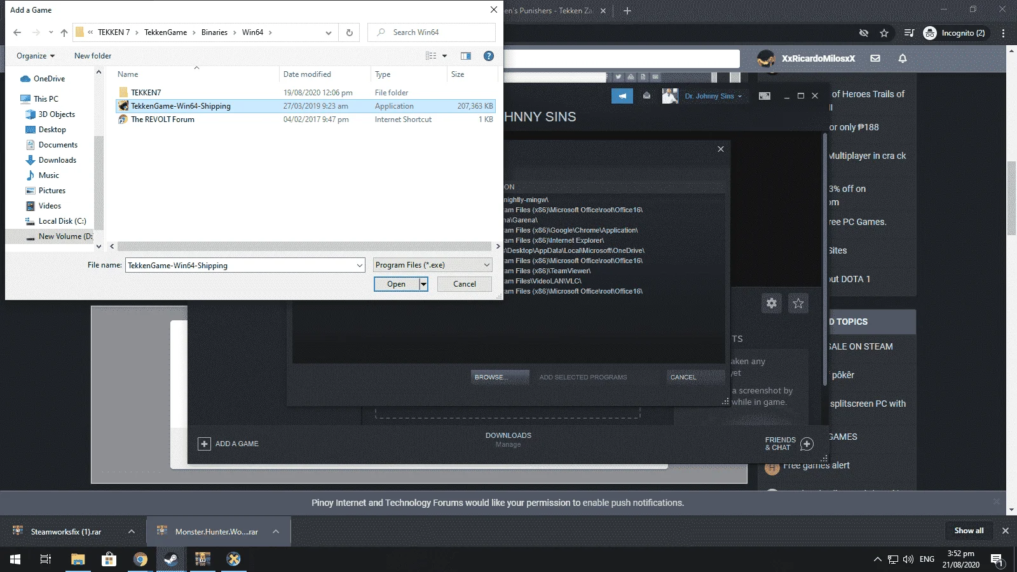Open Pictures in navigation pane
Screen dimensions: 1017x572
tap(51, 191)
